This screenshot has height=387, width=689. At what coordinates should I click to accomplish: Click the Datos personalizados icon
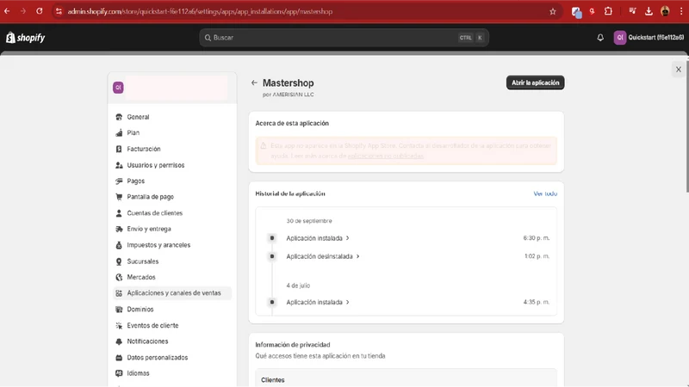(x=119, y=358)
